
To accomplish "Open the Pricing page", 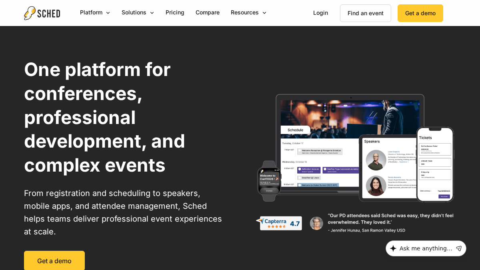I will [x=175, y=12].
